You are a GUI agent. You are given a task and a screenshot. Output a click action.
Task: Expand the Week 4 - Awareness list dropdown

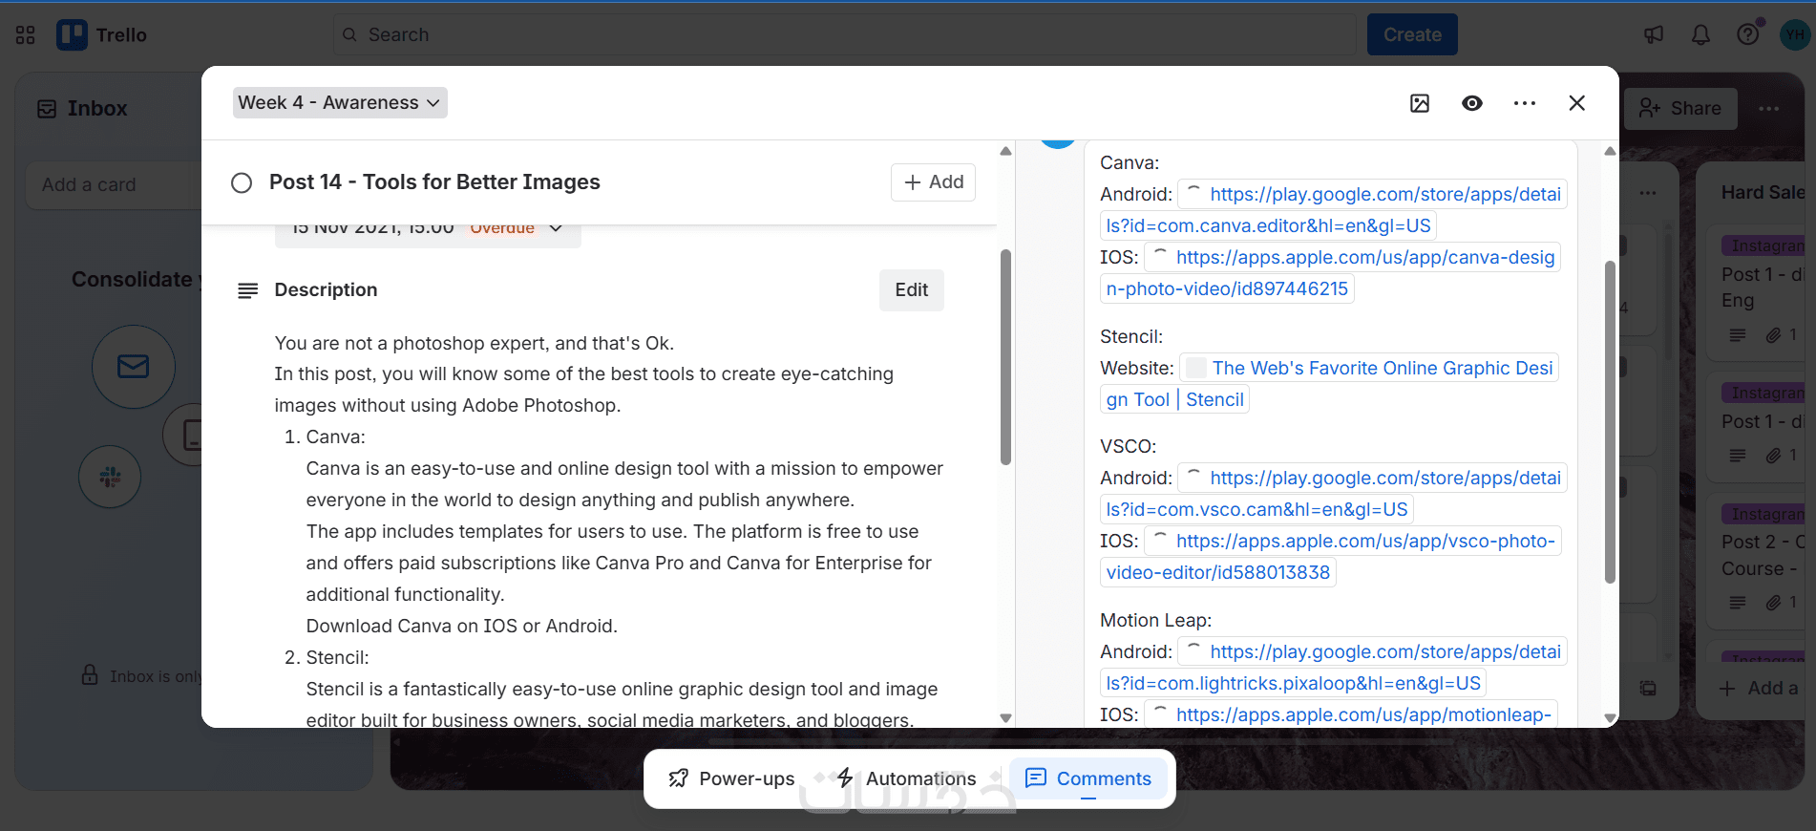tap(340, 102)
